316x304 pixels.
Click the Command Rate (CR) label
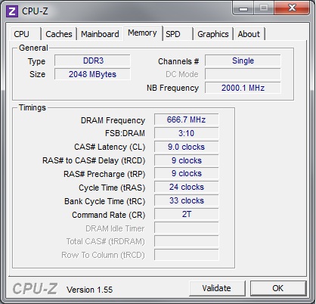pyautogui.click(x=109, y=215)
